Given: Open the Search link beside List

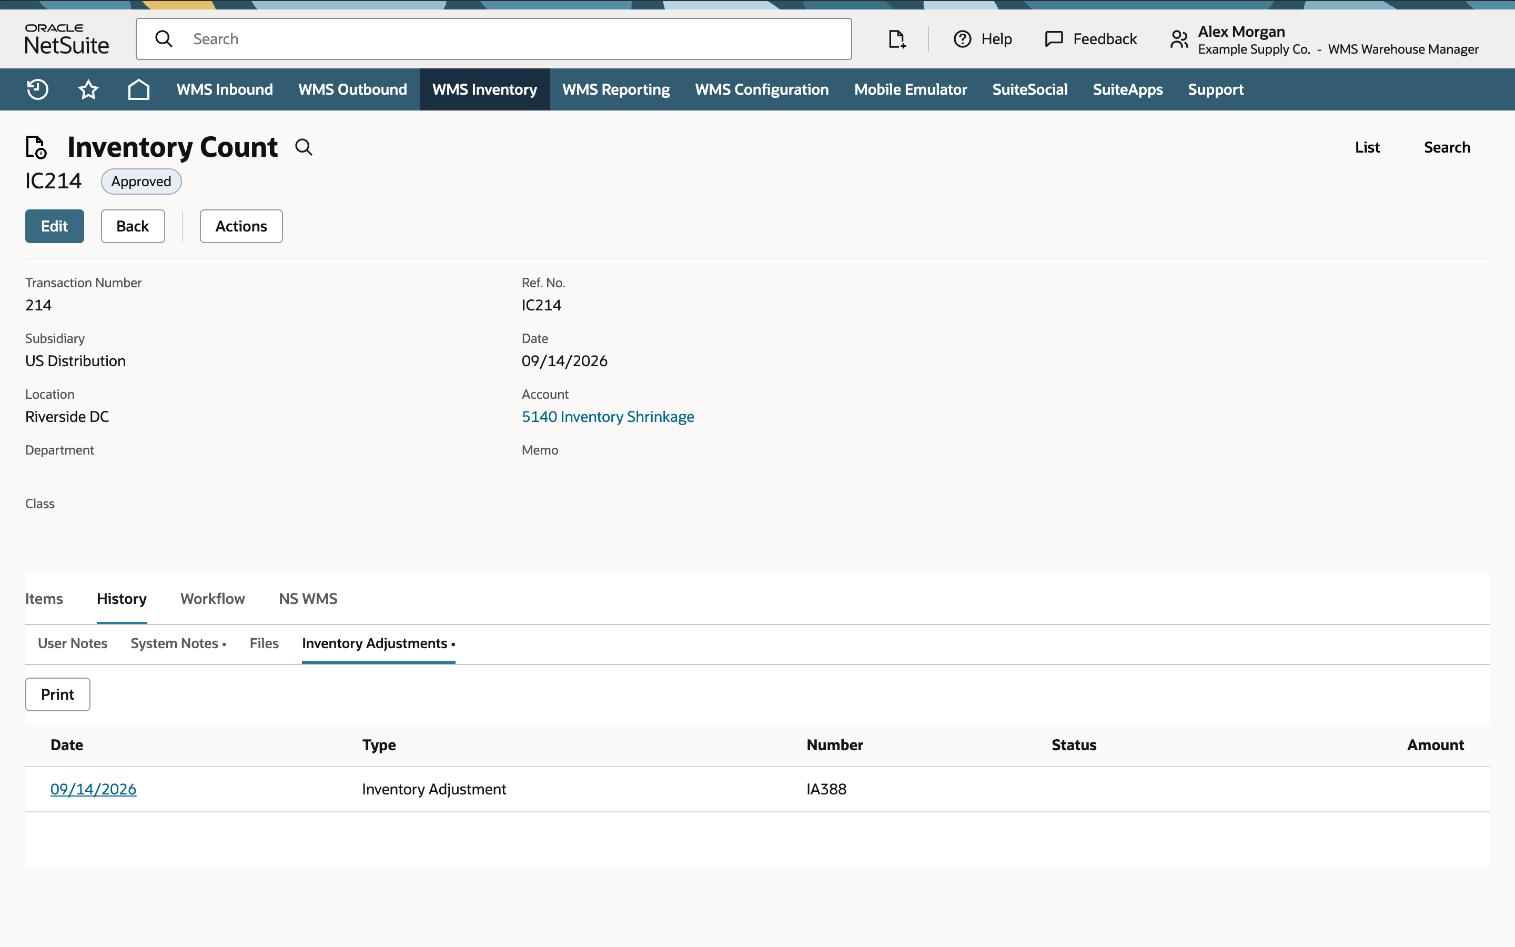Looking at the screenshot, I should 1447,147.
